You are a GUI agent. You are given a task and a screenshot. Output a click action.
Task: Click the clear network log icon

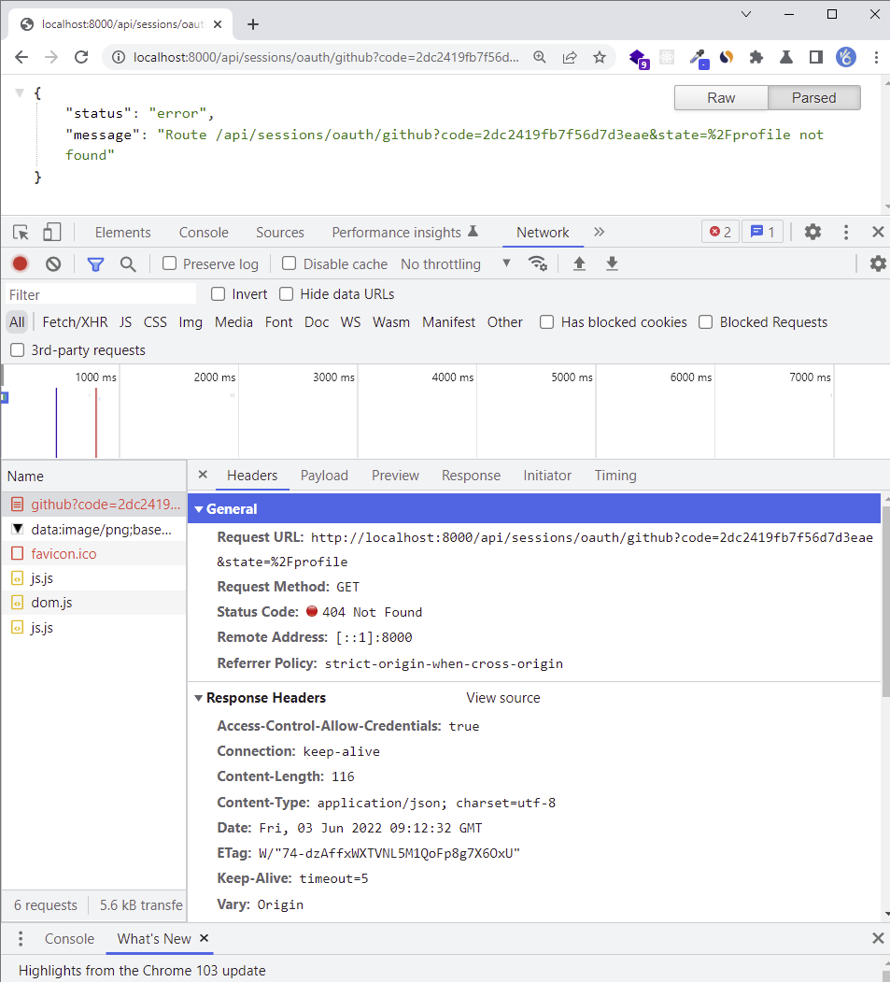[53, 264]
